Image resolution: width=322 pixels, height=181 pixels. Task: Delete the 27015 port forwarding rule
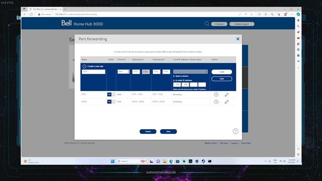click(x=216, y=102)
